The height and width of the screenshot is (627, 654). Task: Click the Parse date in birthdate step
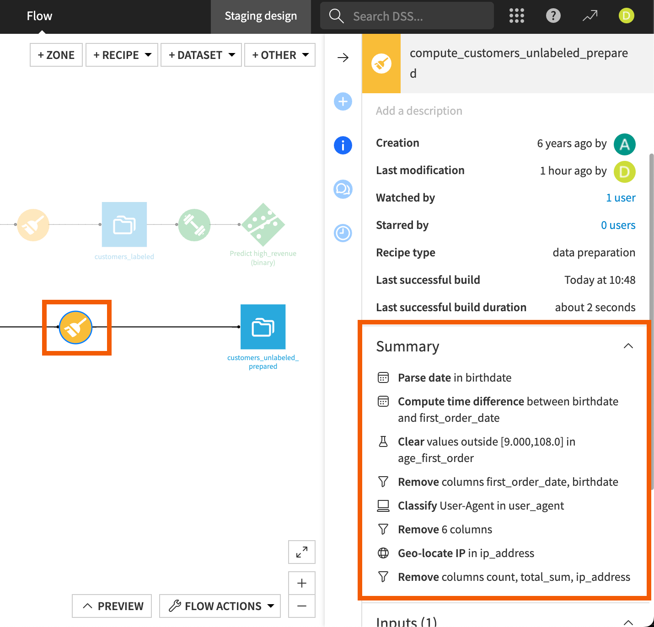click(455, 378)
